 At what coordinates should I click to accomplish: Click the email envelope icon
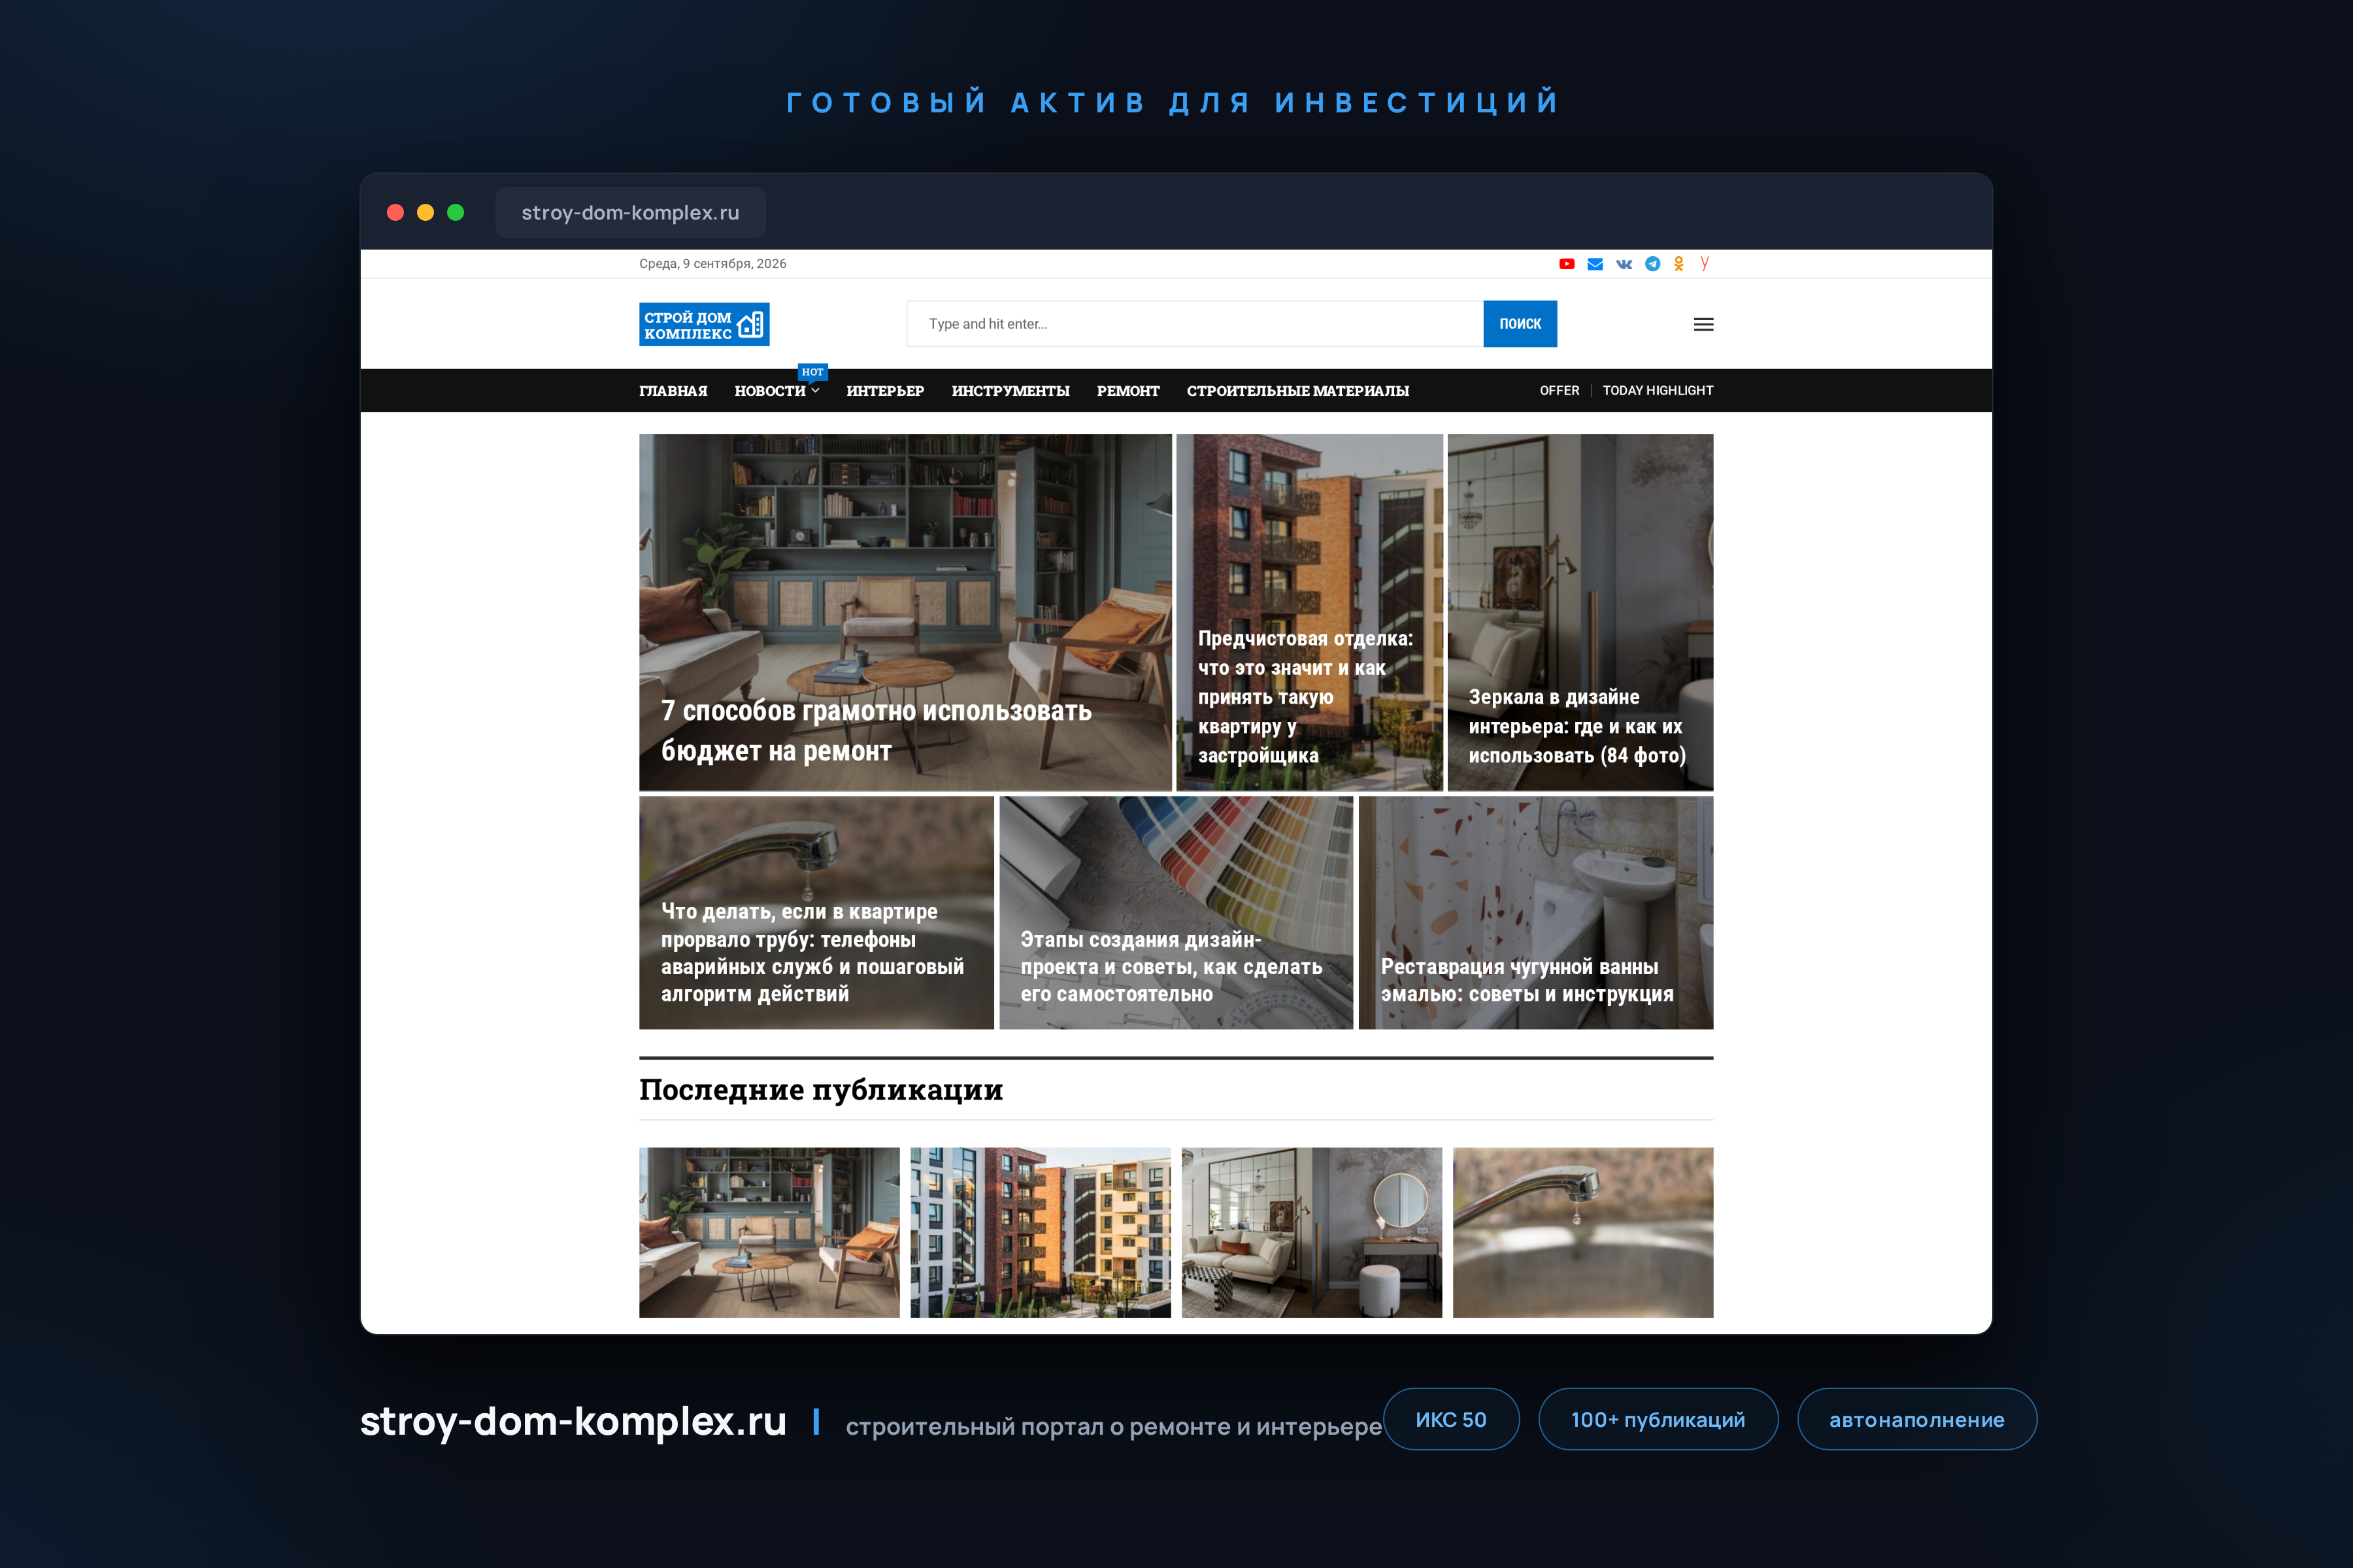(1595, 264)
